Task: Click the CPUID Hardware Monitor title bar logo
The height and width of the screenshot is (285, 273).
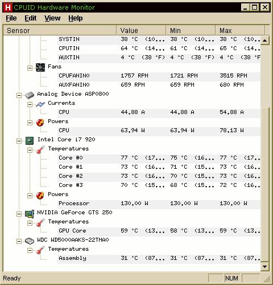Action: (8, 7)
